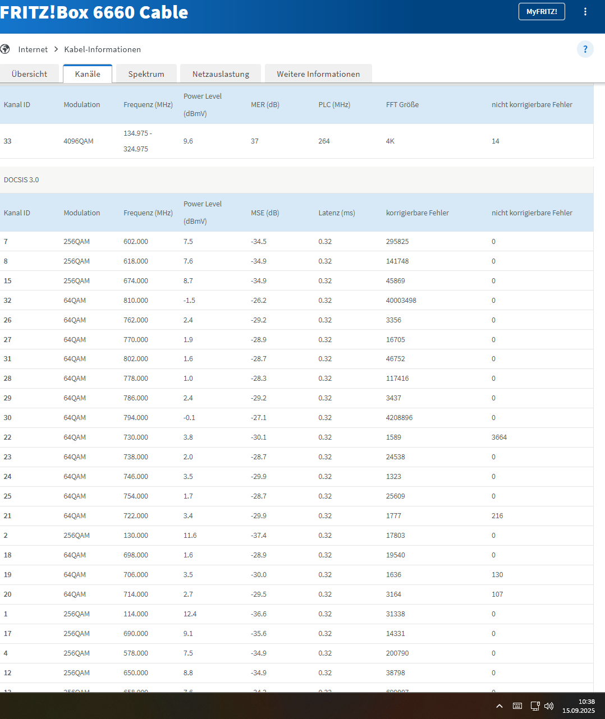This screenshot has width=605, height=719.
Task: Click the breadcrumb chevron arrow
Action: pos(56,49)
